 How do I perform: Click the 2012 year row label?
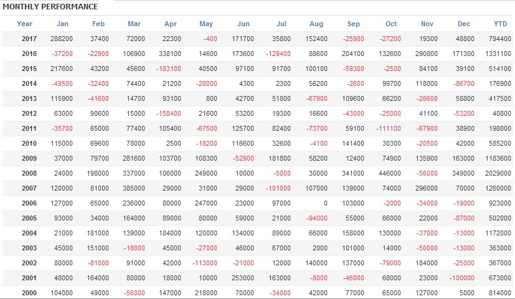[x=29, y=113]
